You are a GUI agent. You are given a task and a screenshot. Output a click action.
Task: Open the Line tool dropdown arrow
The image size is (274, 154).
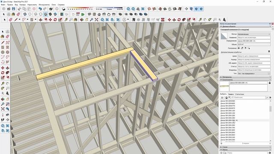tap(19, 20)
